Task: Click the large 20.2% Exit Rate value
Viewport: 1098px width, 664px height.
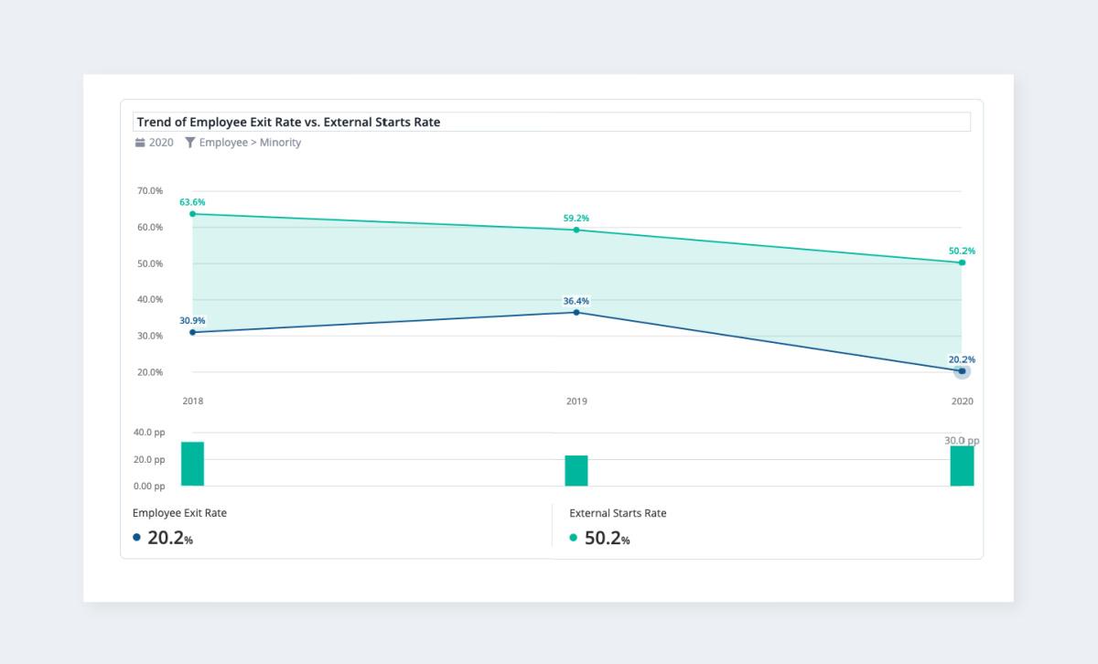Action: coord(170,539)
